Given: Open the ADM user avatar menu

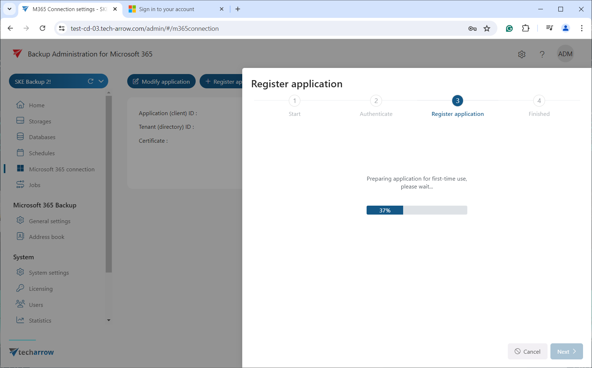Looking at the screenshot, I should coord(565,54).
